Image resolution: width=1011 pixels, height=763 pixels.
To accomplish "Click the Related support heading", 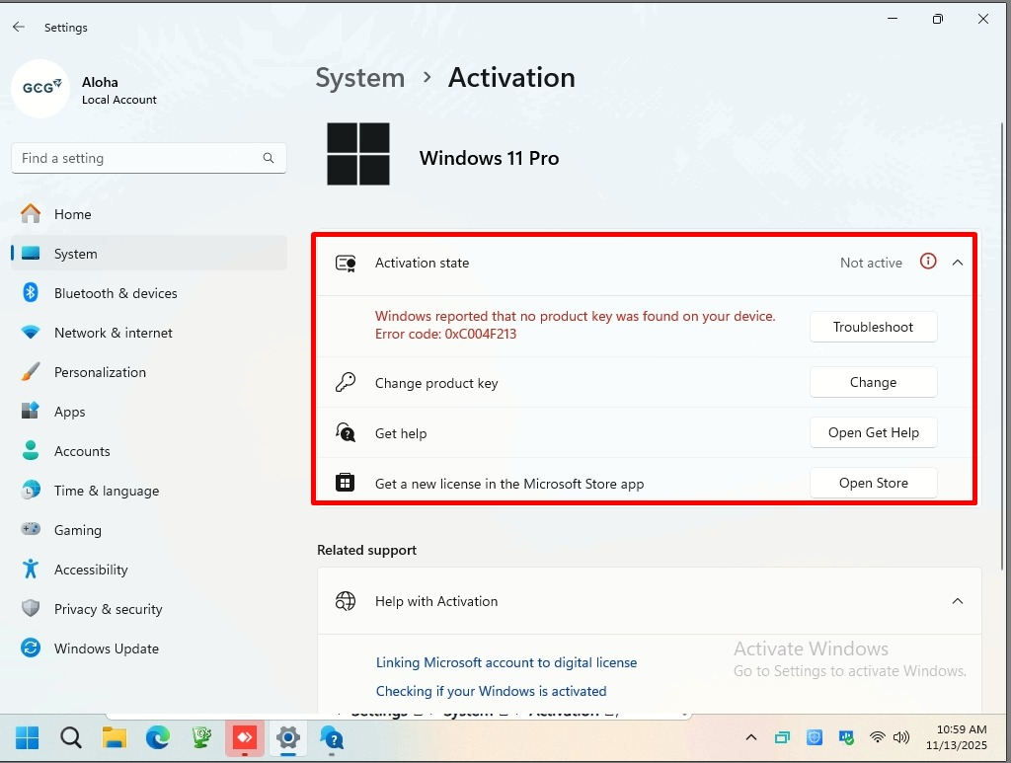I will click(x=367, y=550).
